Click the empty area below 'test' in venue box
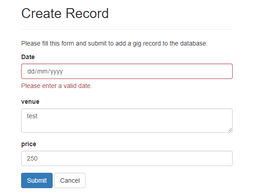The image size is (261, 194). pos(127,126)
